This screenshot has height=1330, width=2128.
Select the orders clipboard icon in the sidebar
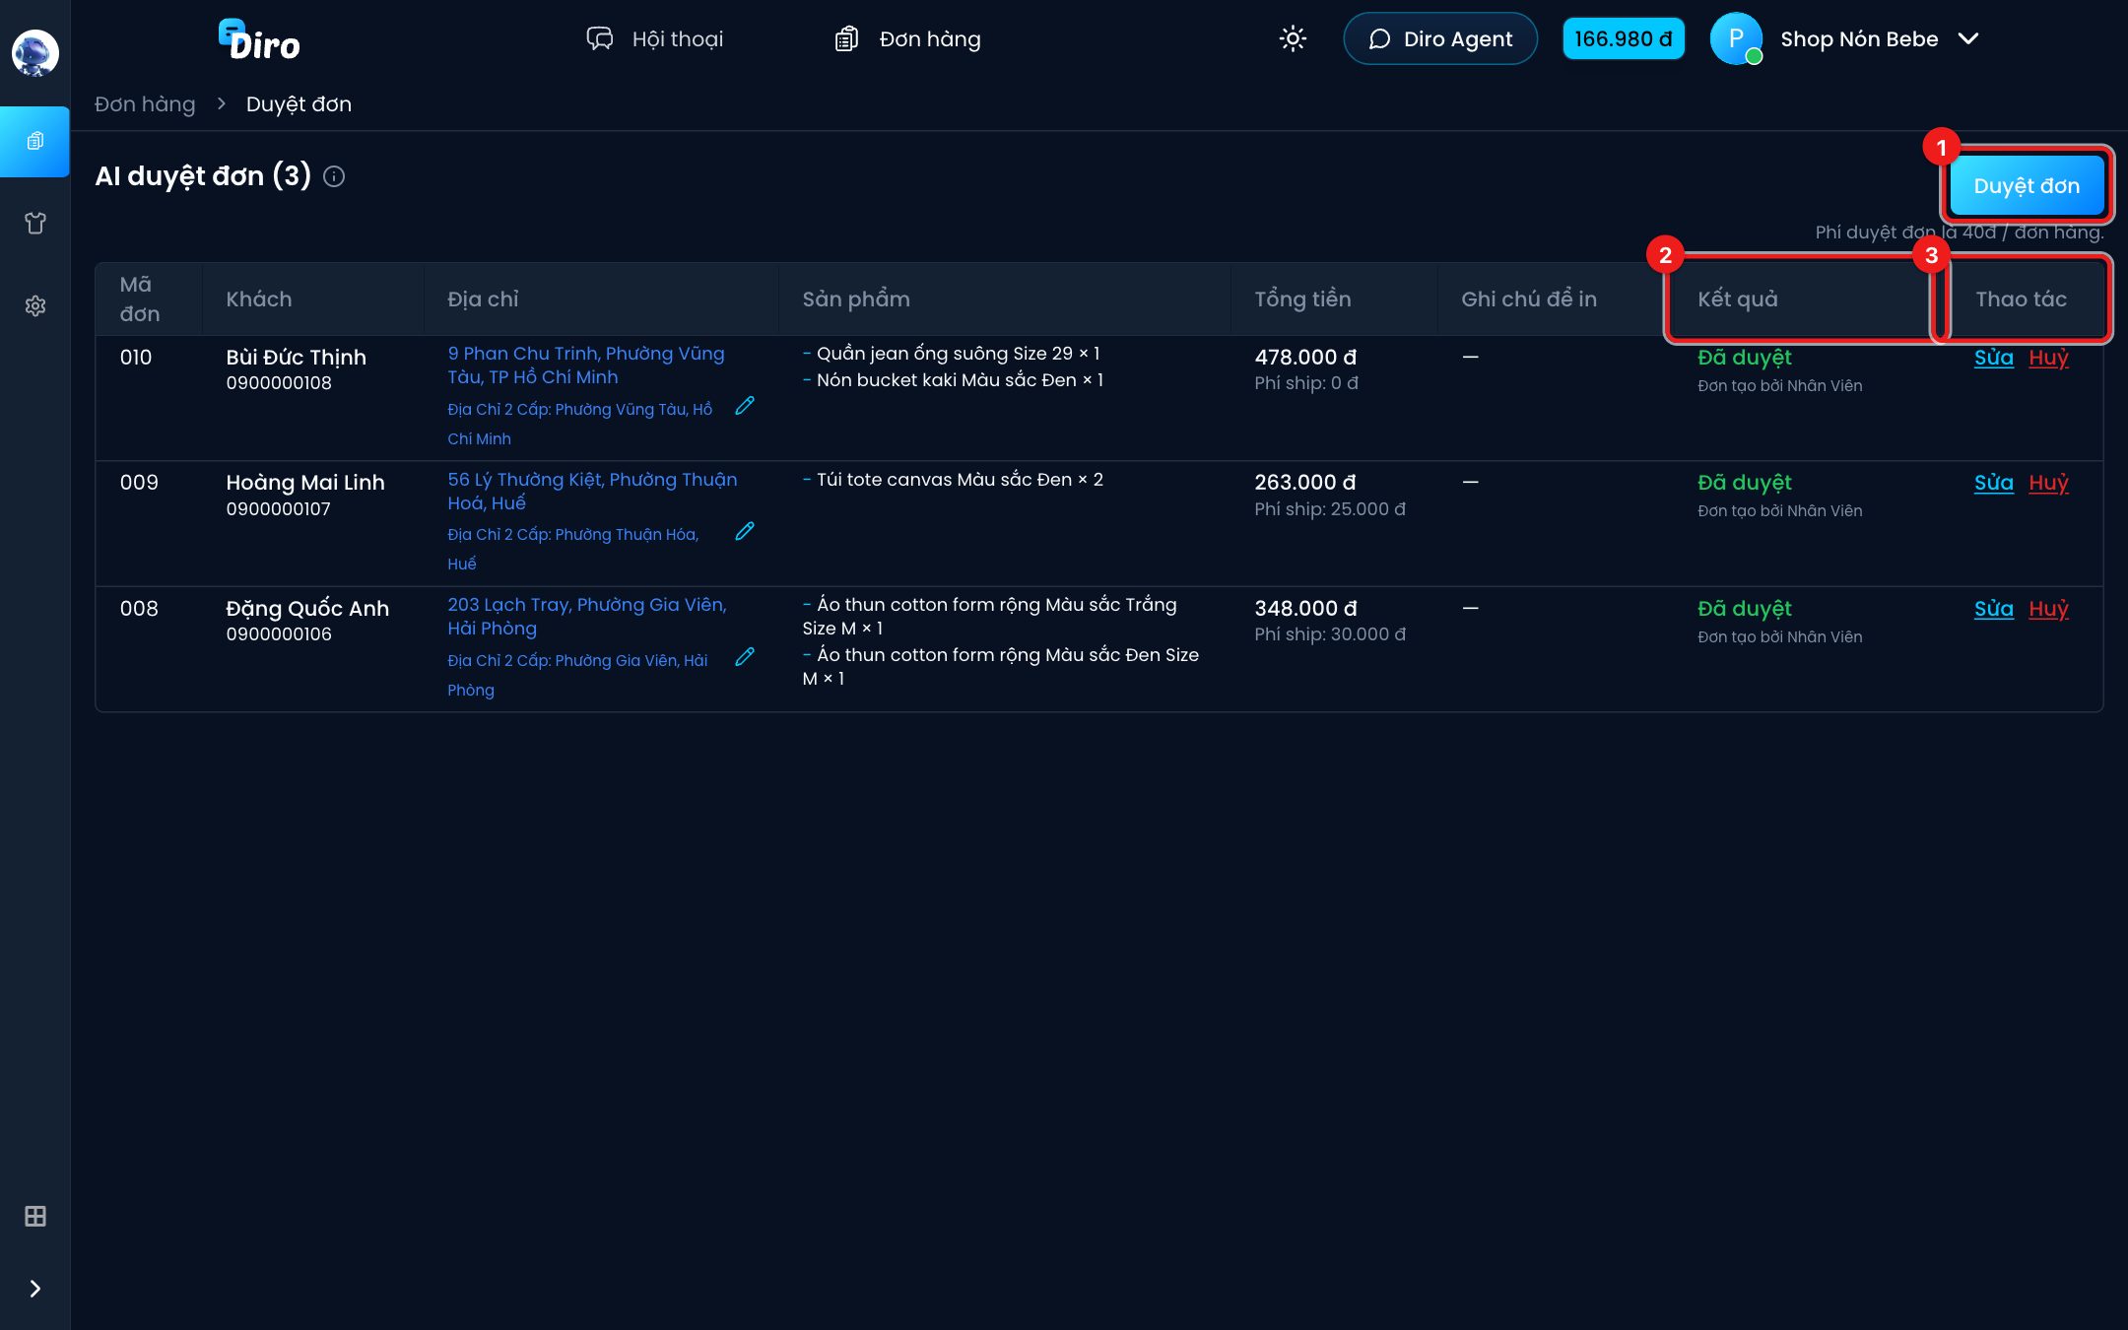pyautogui.click(x=34, y=141)
